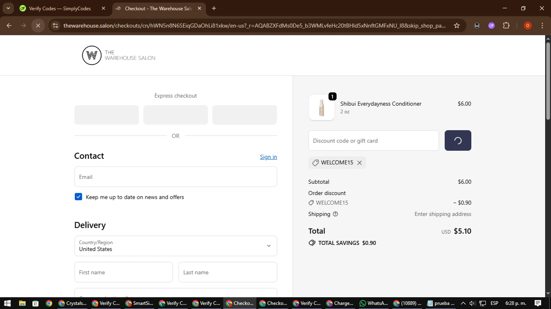The width and height of the screenshot is (551, 309).
Task: Uncheck Keep me up to date checkbox
Action: [78, 197]
